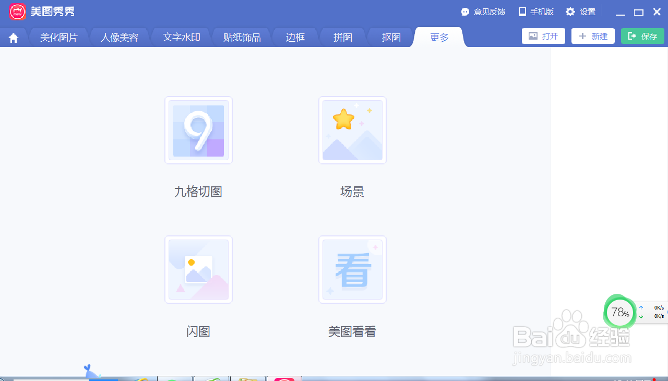This screenshot has height=381, width=668.
Task: Open the 九格切图 grid-cut tool icon
Action: (x=198, y=130)
